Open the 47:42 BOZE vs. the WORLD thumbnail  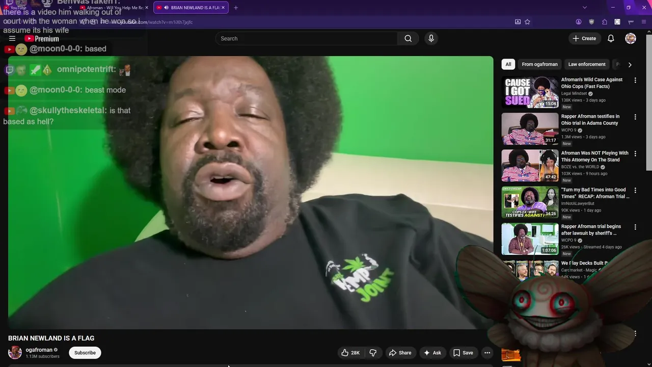point(530,166)
